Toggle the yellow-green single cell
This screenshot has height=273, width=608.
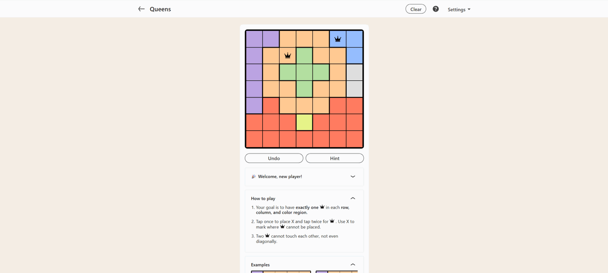click(x=304, y=122)
